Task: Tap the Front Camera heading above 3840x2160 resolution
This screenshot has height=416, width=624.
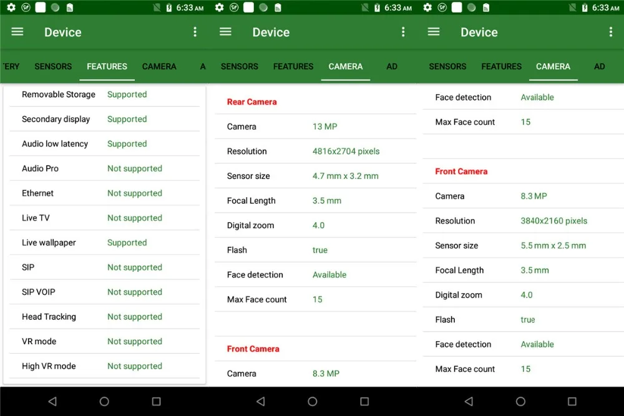Action: point(461,172)
